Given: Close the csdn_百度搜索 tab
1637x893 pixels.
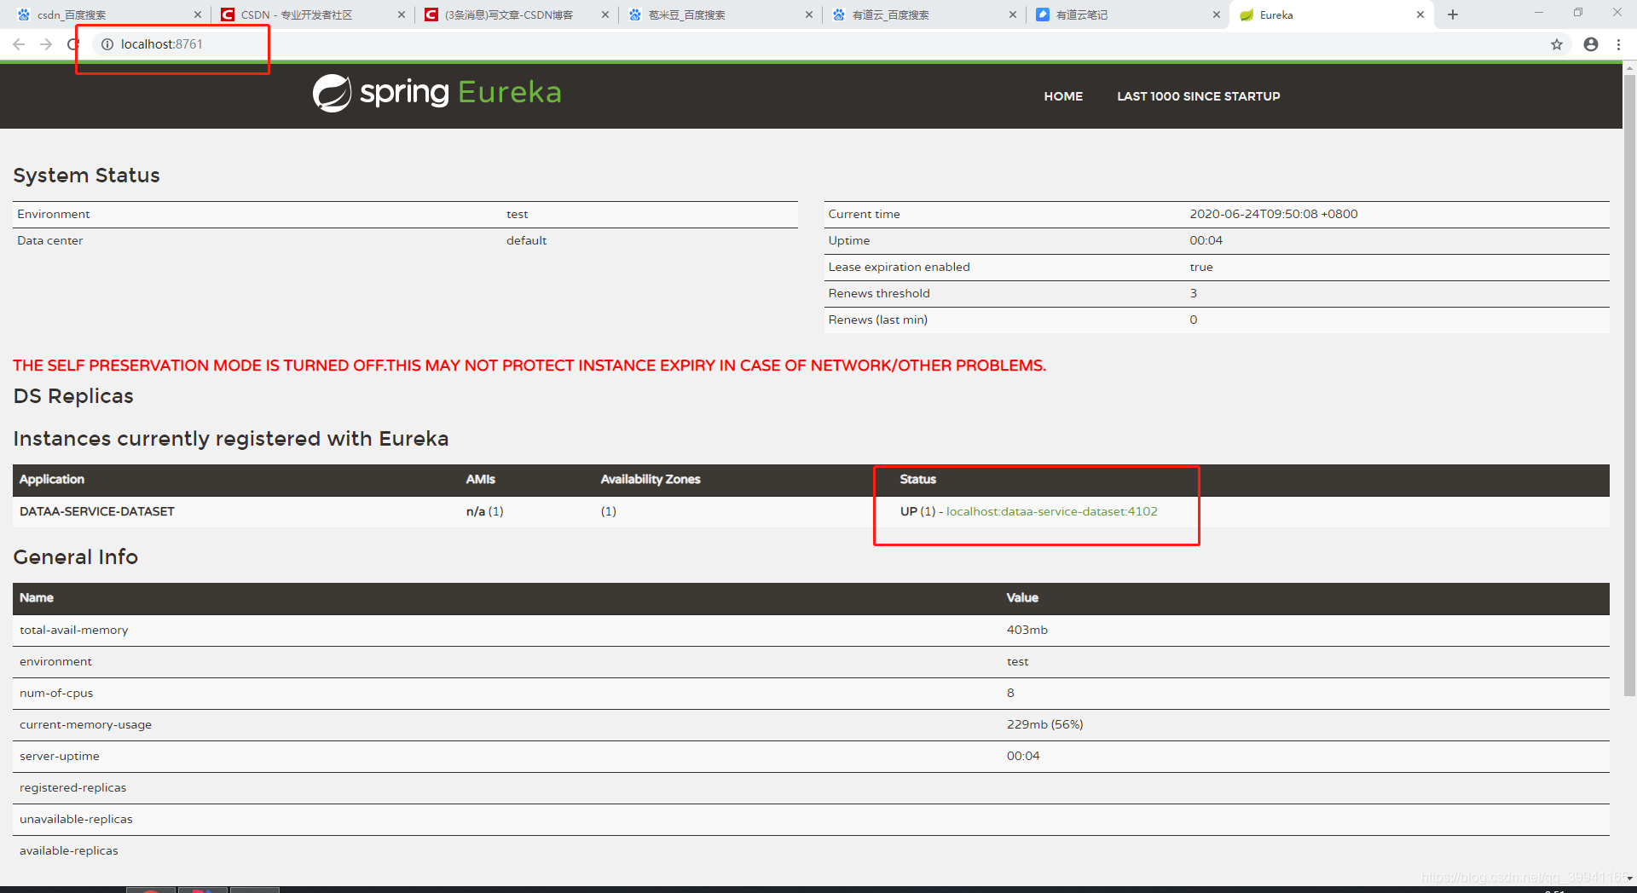Looking at the screenshot, I should (198, 14).
